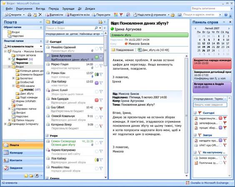The image size is (235, 187).
Task: Click the Categorize color grid icon
Action: pos(116,15)
